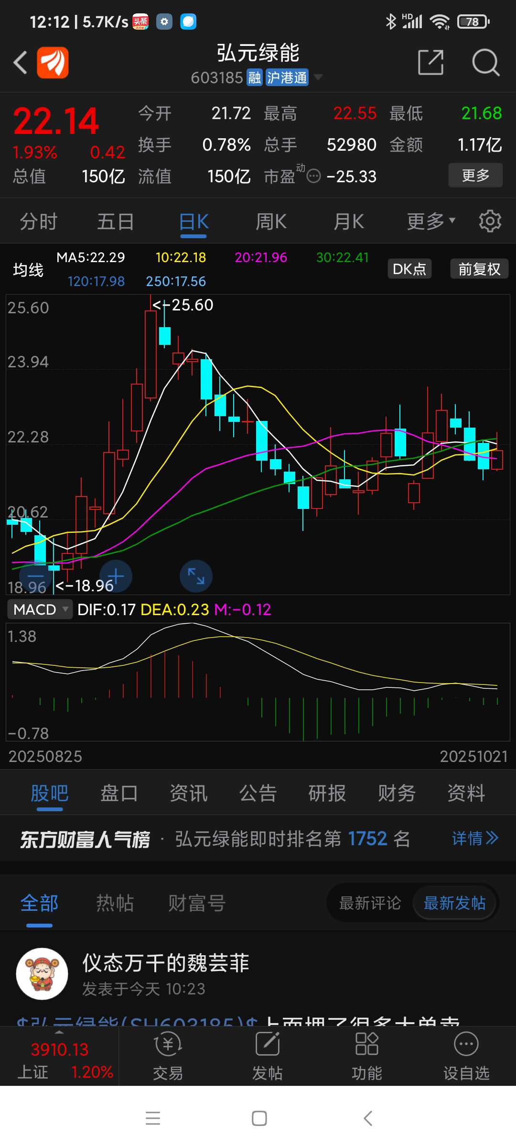Open the 发帖 post composer

click(x=268, y=1056)
